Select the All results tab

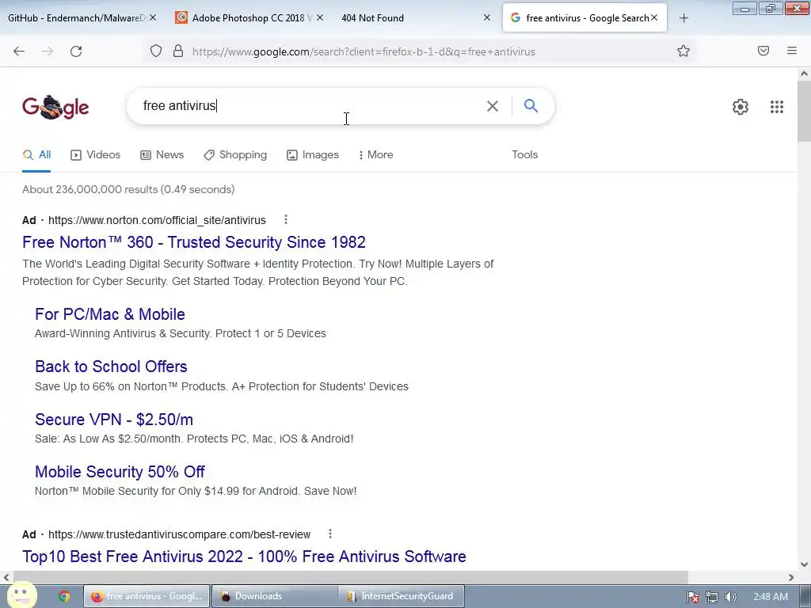click(x=36, y=154)
